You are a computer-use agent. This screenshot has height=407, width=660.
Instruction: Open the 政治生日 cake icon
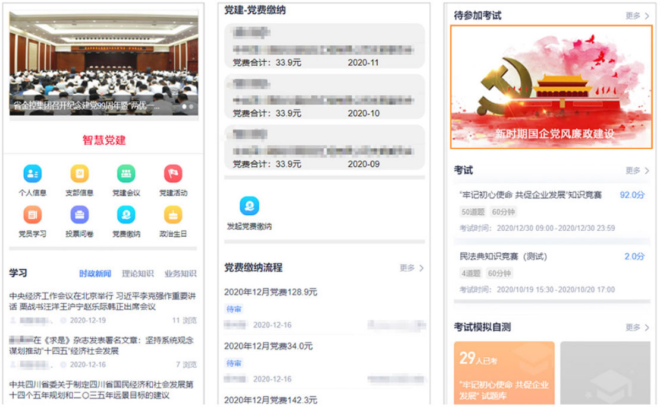[173, 215]
